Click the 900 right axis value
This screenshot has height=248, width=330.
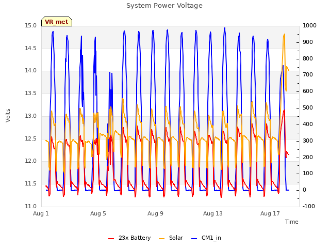(x=308, y=42)
